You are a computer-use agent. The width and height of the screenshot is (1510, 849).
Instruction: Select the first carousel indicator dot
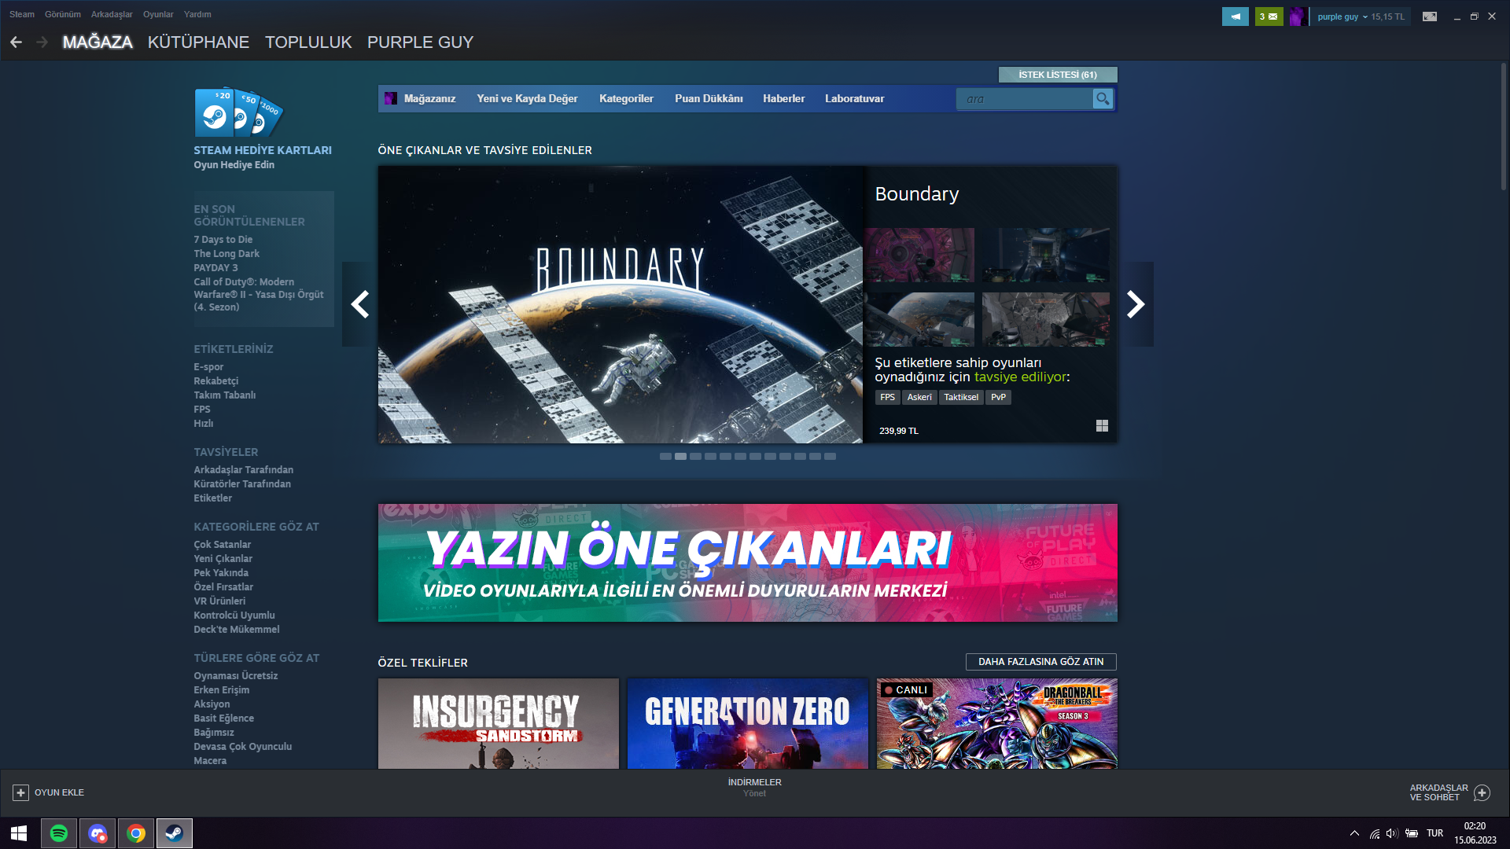(665, 457)
